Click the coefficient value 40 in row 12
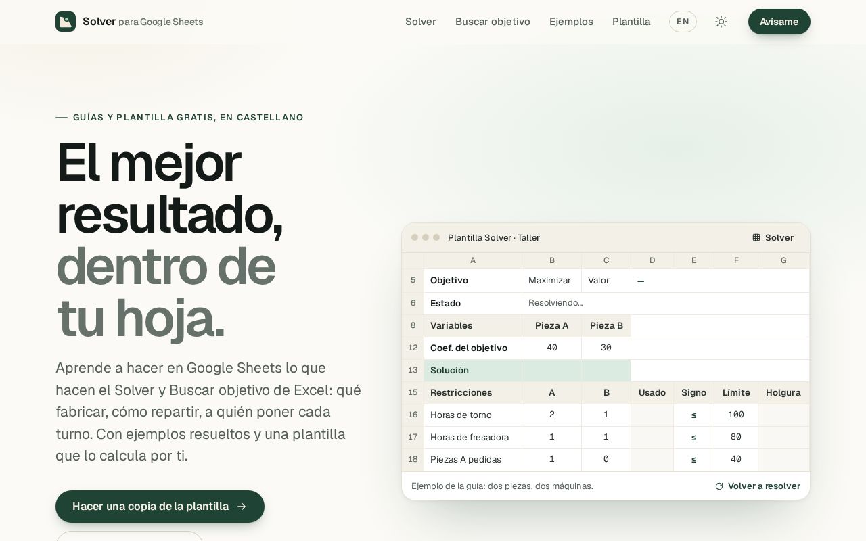This screenshot has height=541, width=866. click(x=551, y=348)
